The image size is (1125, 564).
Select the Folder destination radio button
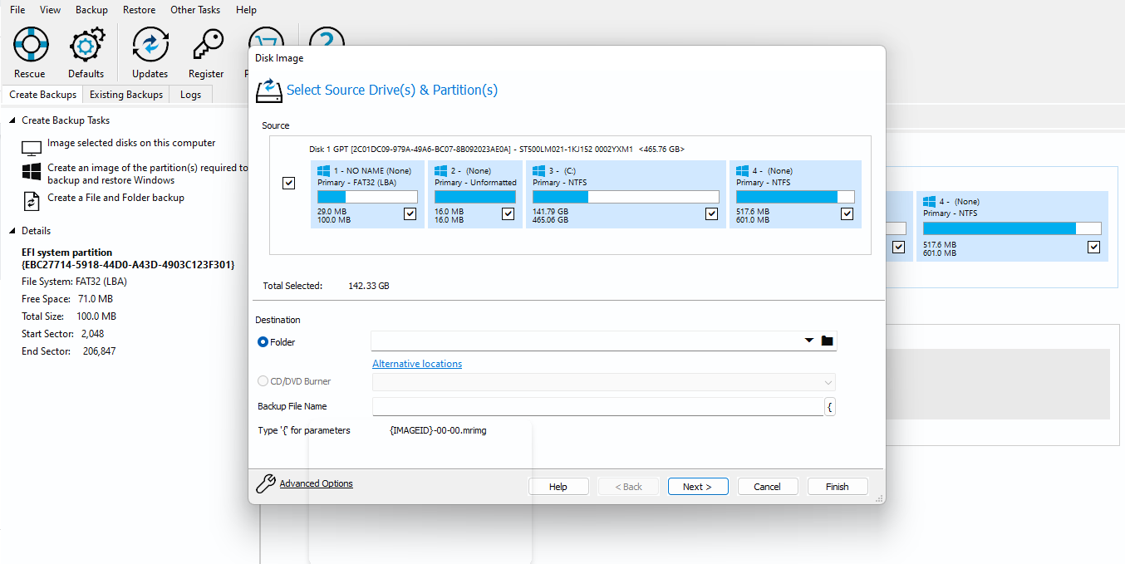click(263, 341)
